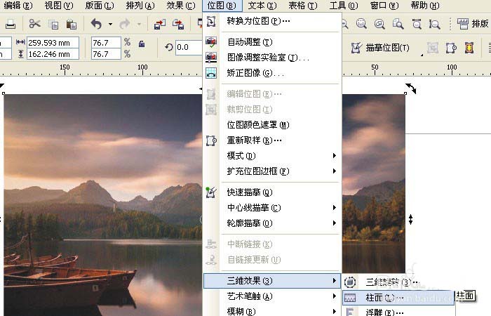Select 图像调整实验室(J)... menu entry
Image resolution: width=491 pixels, height=316 pixels.
272,58
